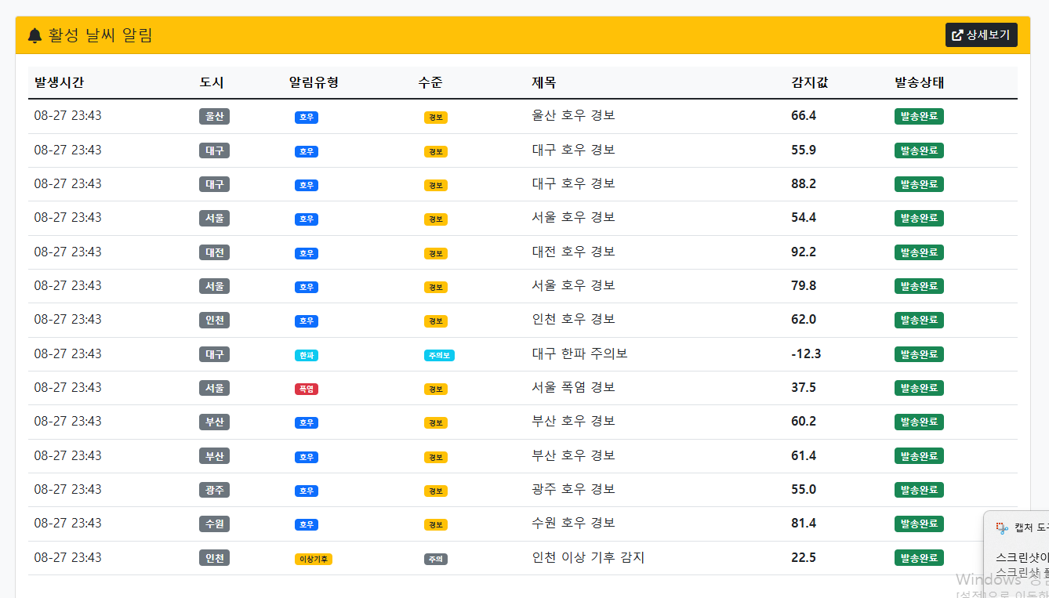Click 발송완료 badge in the -12.3 row
This screenshot has width=1049, height=598.
(919, 354)
